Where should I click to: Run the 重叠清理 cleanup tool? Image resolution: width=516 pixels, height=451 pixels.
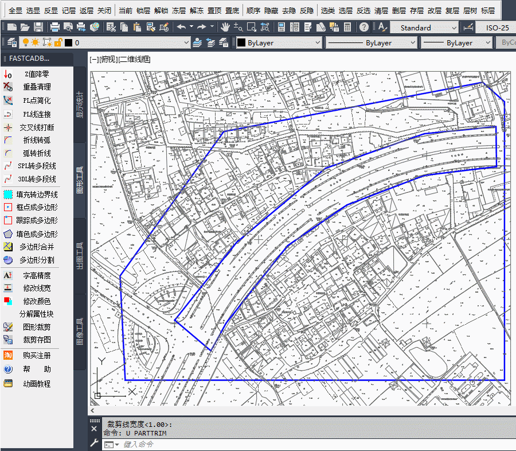[37, 87]
